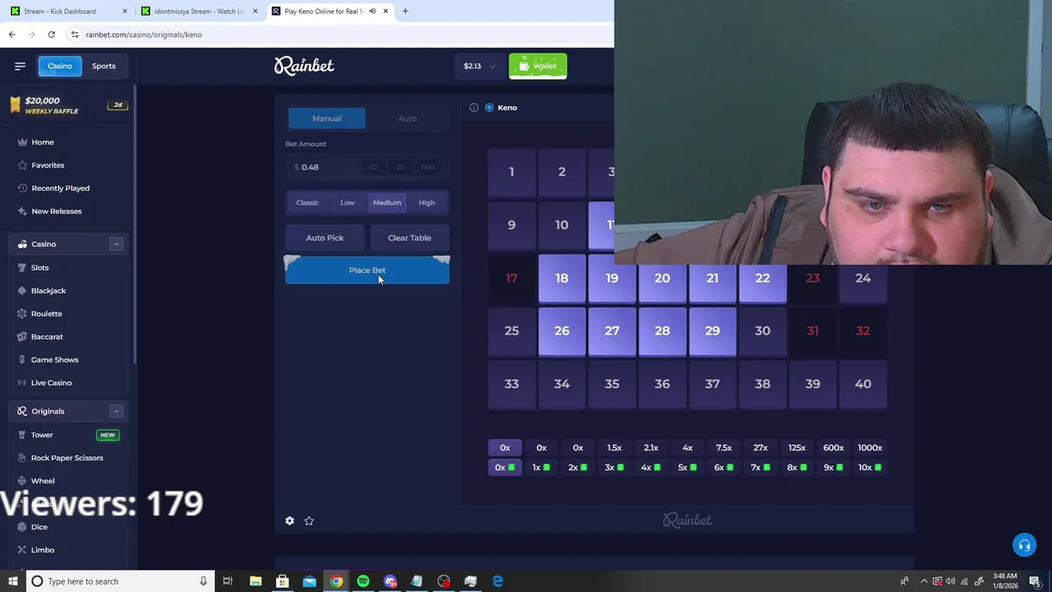Viewport: 1052px width, 592px height.
Task: Click Clear Table button
Action: coord(409,238)
